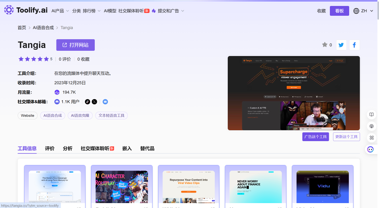Open the chatbot face icon in right sidebar
The height and width of the screenshot is (208, 379).
370,150
